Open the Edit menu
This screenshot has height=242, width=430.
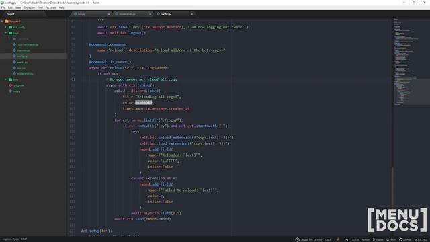(x=10, y=7)
